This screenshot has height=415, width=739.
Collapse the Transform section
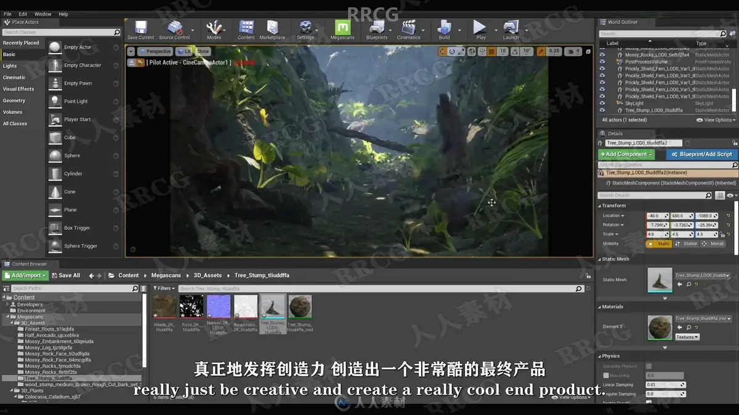[x=599, y=205]
